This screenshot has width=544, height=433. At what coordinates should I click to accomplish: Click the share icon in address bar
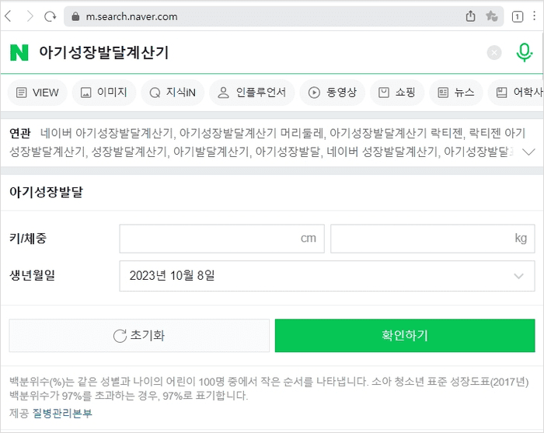coord(470,16)
